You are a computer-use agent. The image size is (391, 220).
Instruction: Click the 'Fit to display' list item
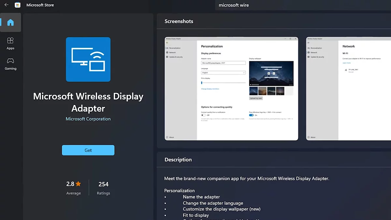coord(196,215)
